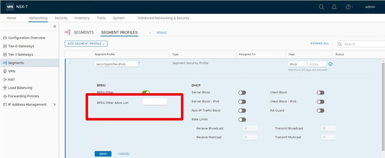The height and width of the screenshot is (158, 385).
Task: Click the Transmit Broadcast value field
Action: [328, 128]
